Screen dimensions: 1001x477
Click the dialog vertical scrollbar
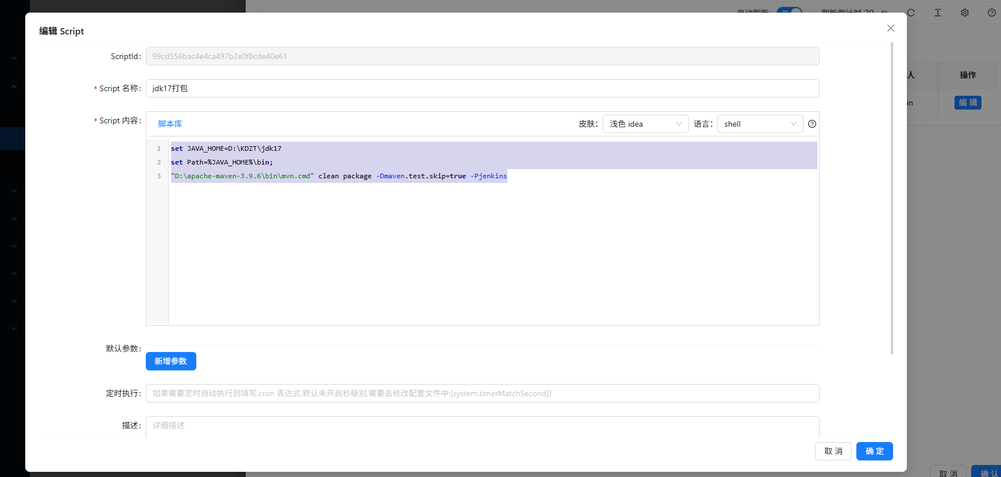pyautogui.click(x=892, y=198)
